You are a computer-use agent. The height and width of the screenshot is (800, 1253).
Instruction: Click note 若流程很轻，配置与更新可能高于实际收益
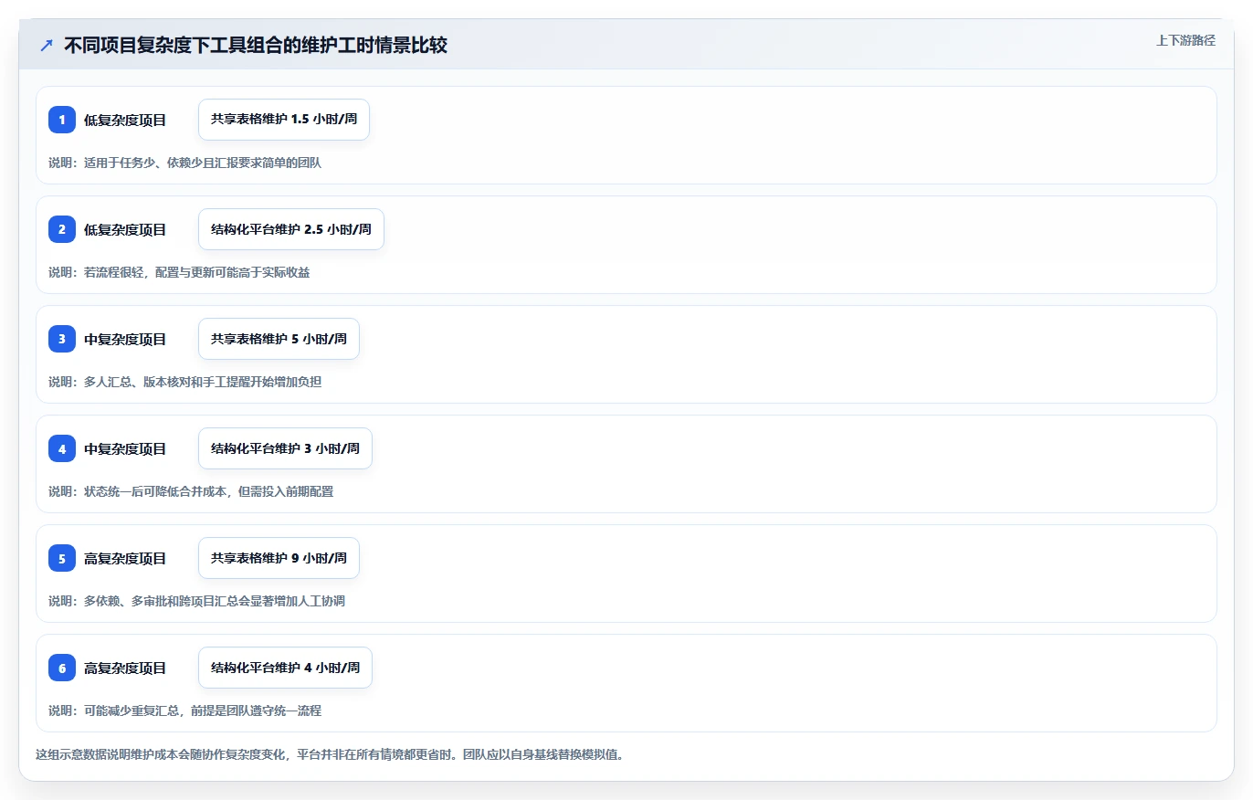click(196, 272)
